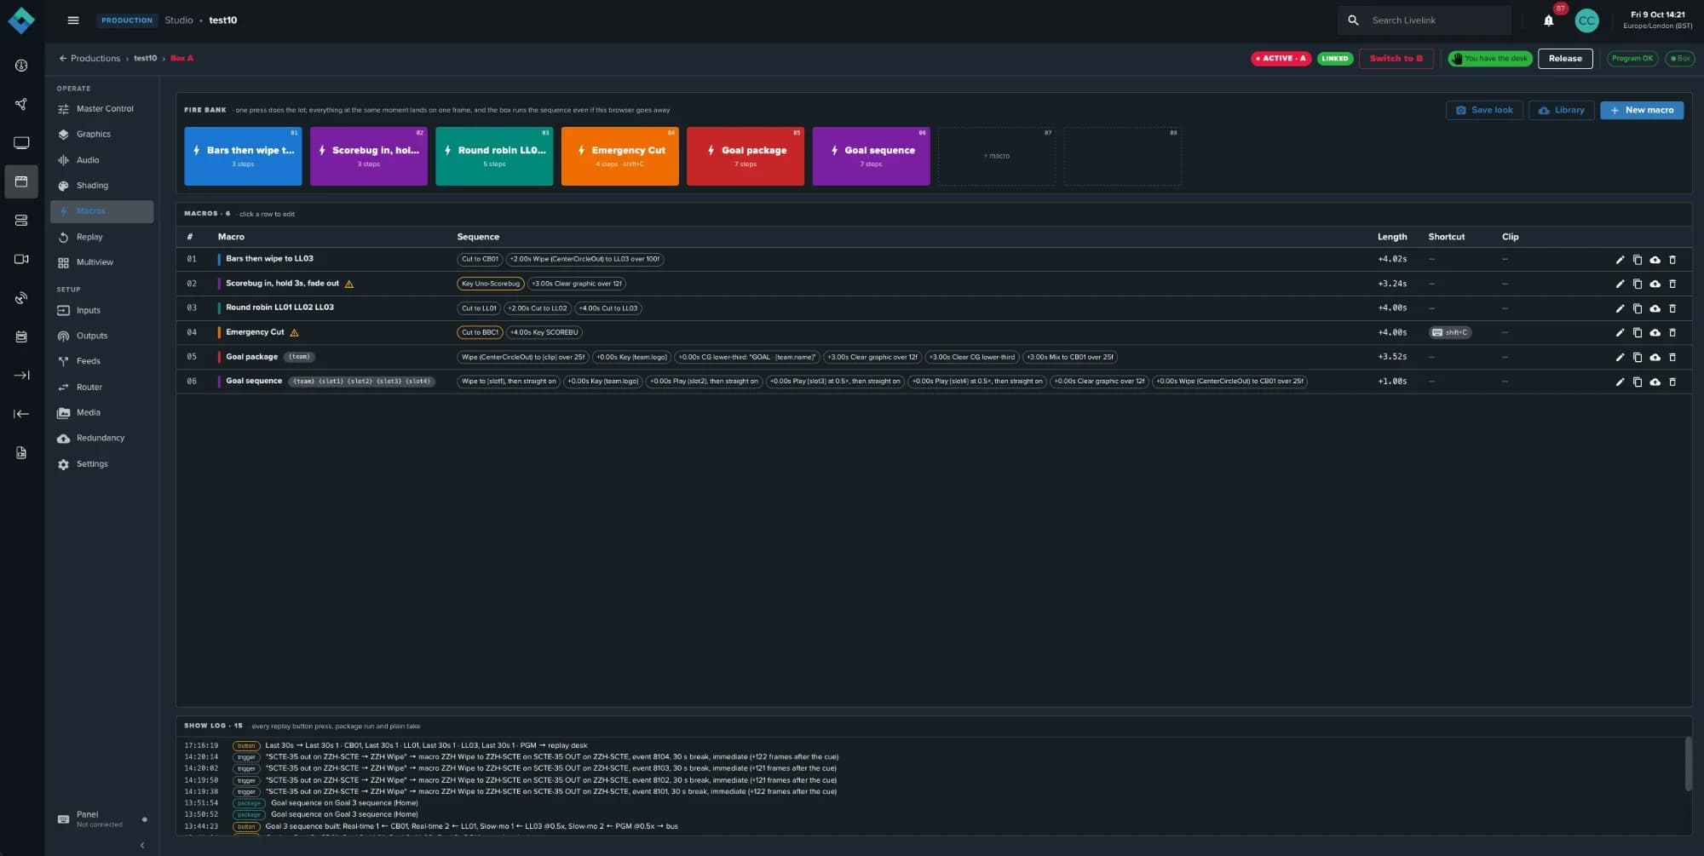This screenshot has width=1704, height=856.
Task: Create a New macro
Action: (1642, 110)
